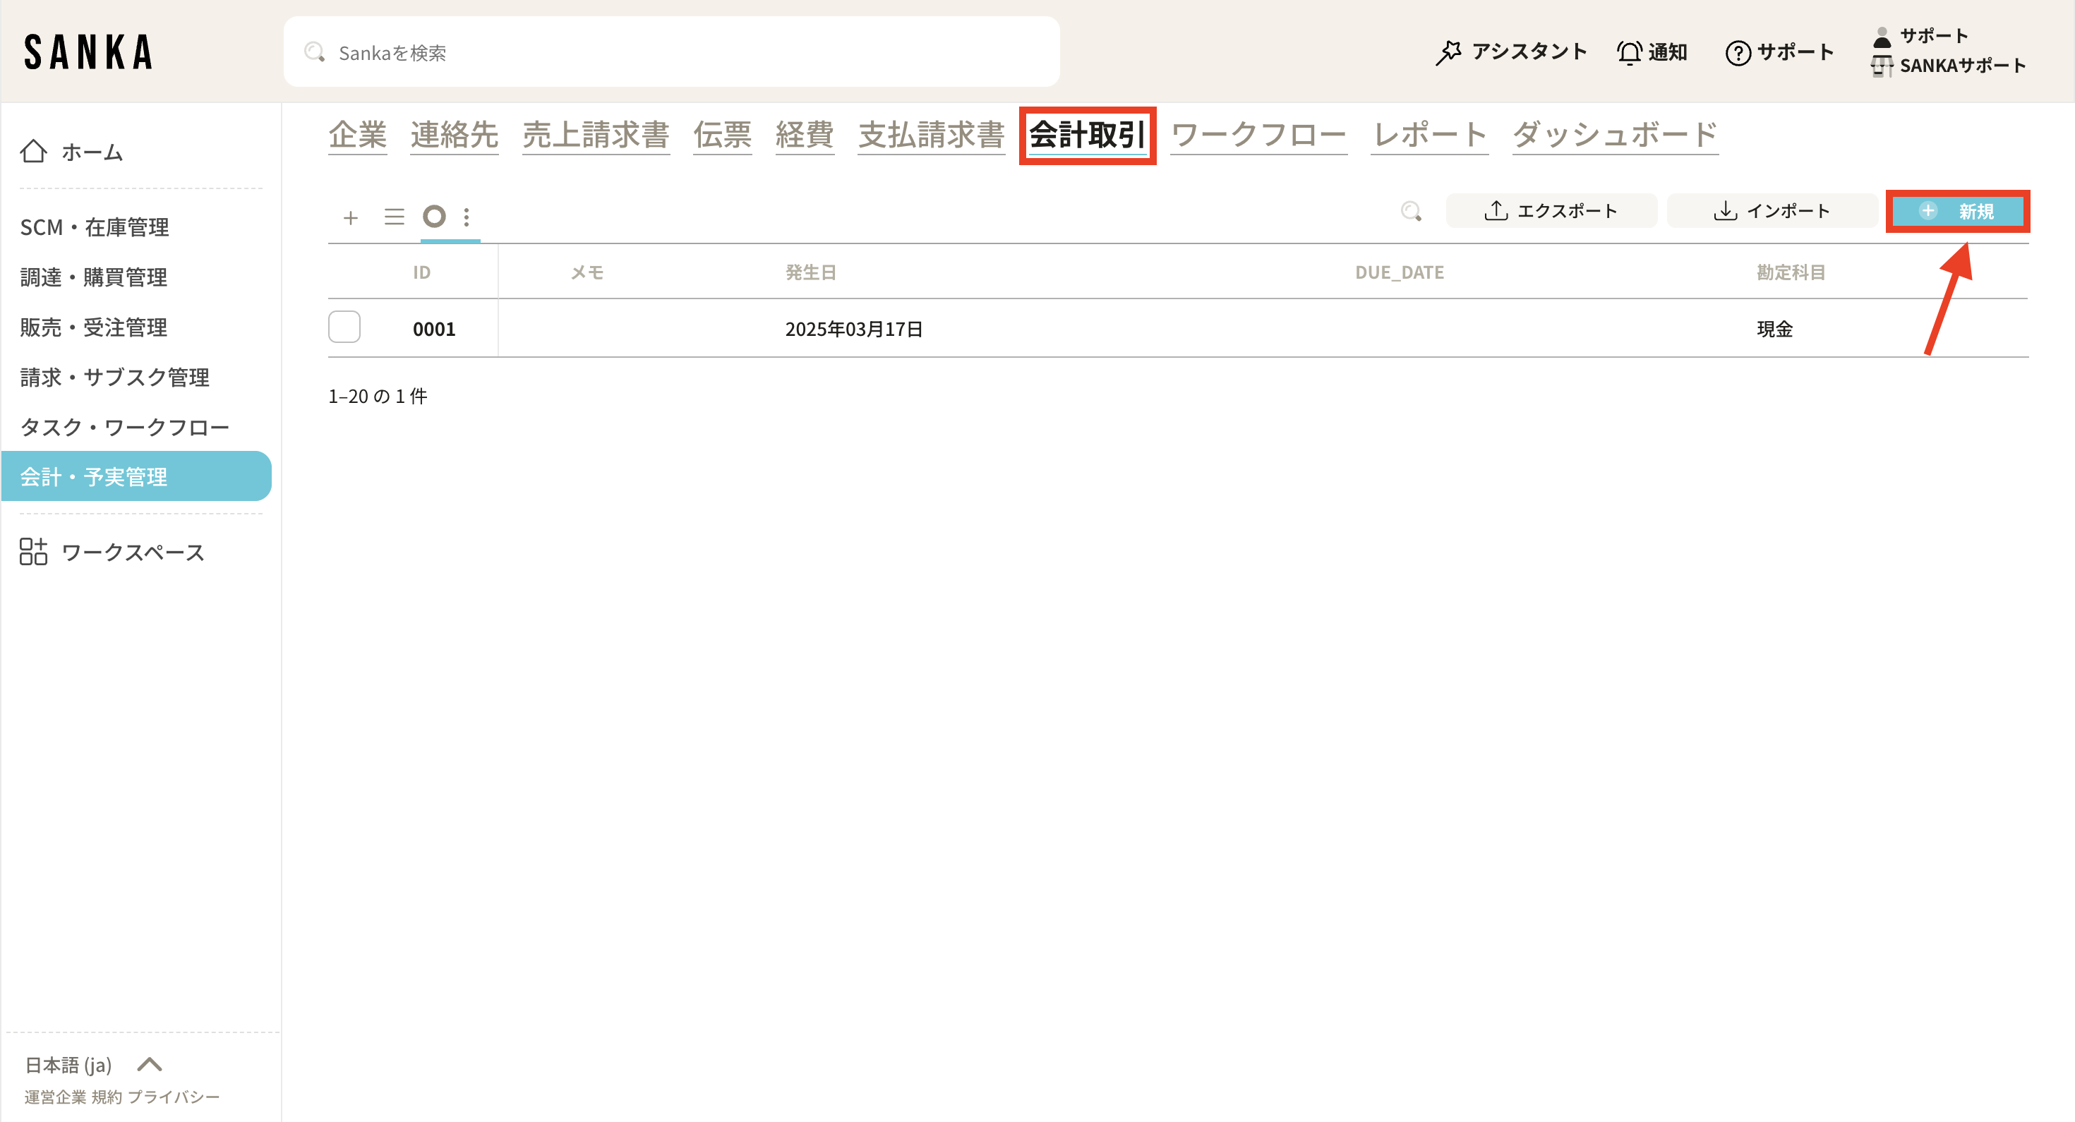Click the サポート help question icon
The height and width of the screenshot is (1122, 2075).
(1738, 53)
